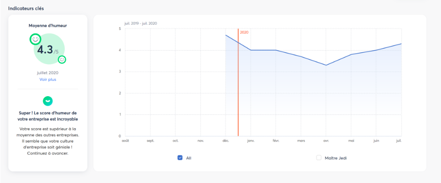Select the janv. label on the x-axis
This screenshot has width=441, height=183.
tap(251, 141)
